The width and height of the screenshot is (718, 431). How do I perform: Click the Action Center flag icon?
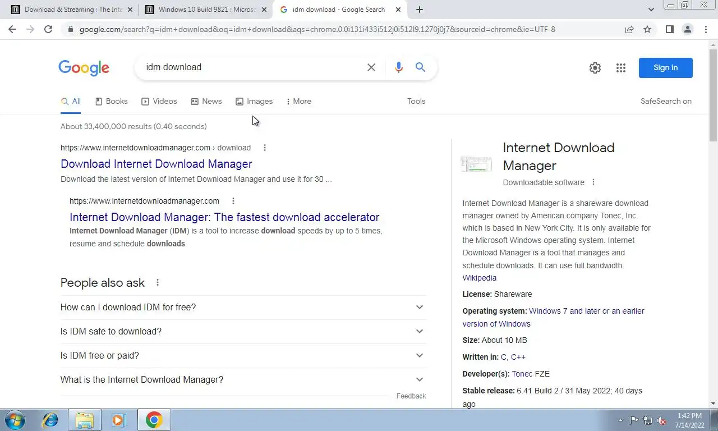tap(634, 420)
